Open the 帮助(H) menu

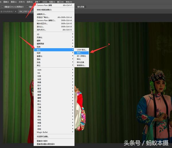69,2
